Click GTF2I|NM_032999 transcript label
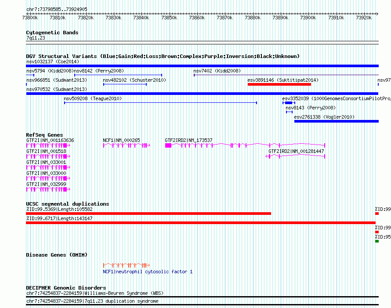This screenshot has width=391, height=308. coord(46,184)
